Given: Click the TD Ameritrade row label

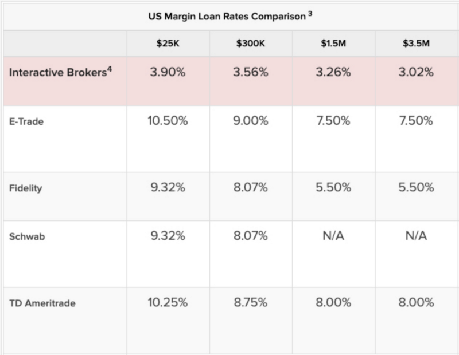Looking at the screenshot, I should (x=42, y=303).
